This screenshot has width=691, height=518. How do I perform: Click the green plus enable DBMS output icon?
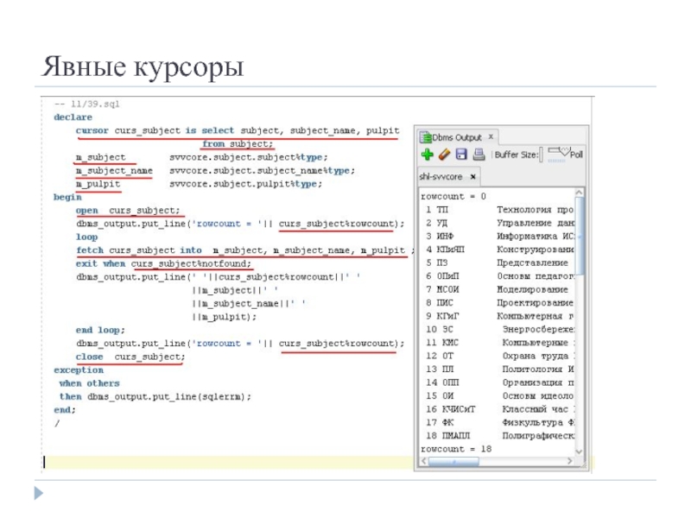point(427,155)
